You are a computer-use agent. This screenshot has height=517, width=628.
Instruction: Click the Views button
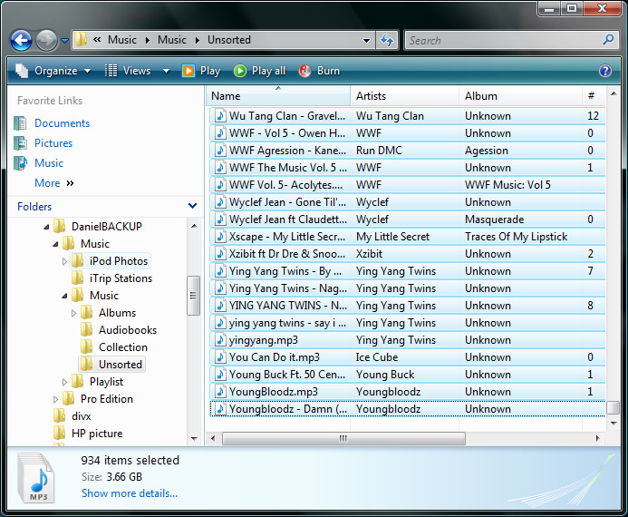click(128, 71)
